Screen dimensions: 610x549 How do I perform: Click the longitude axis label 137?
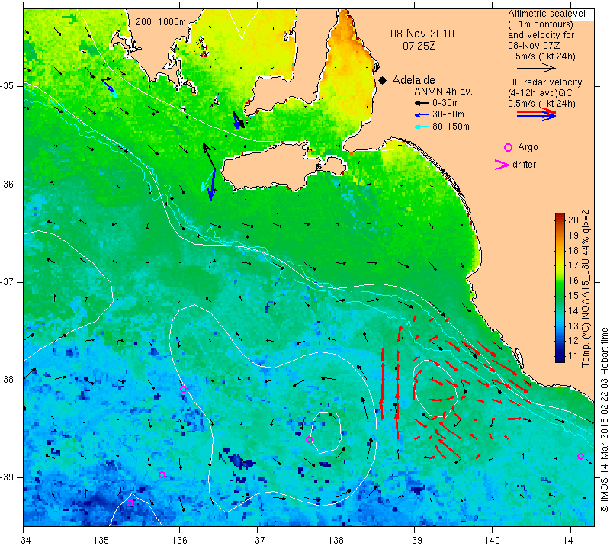(x=257, y=541)
